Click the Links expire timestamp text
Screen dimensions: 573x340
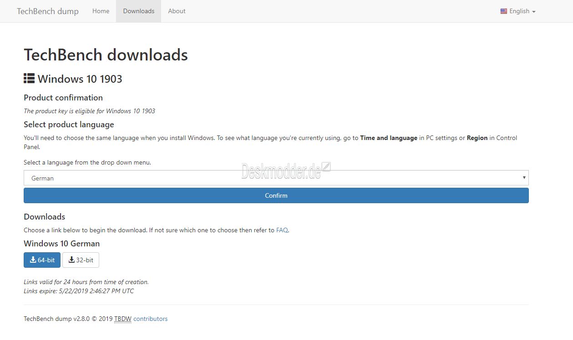[79, 291]
